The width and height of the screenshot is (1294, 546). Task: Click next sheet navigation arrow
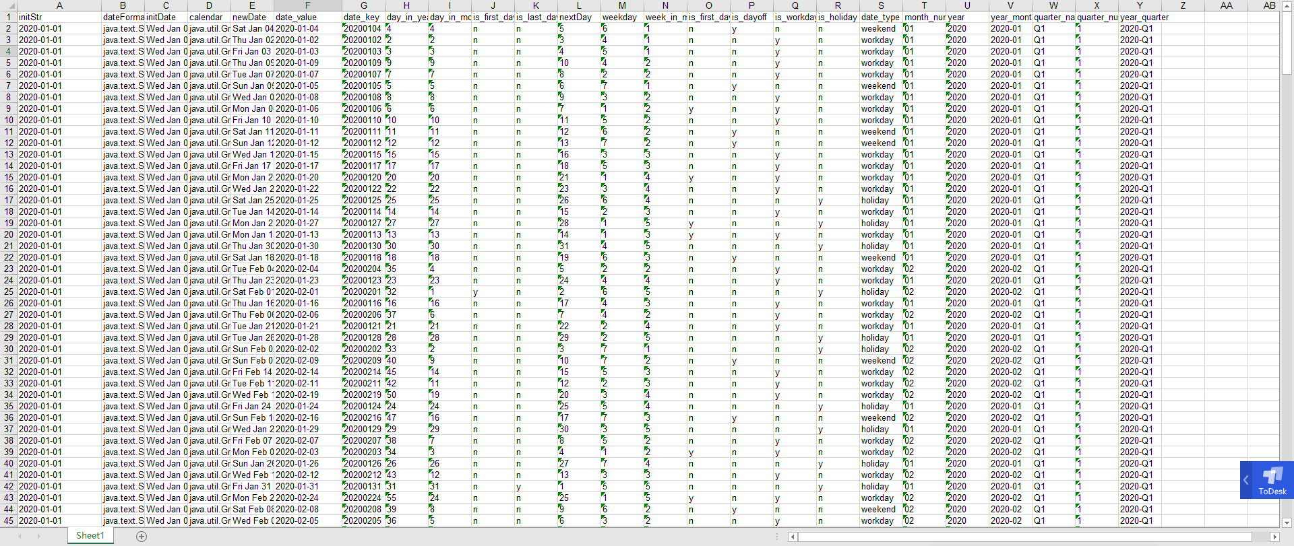(x=39, y=536)
